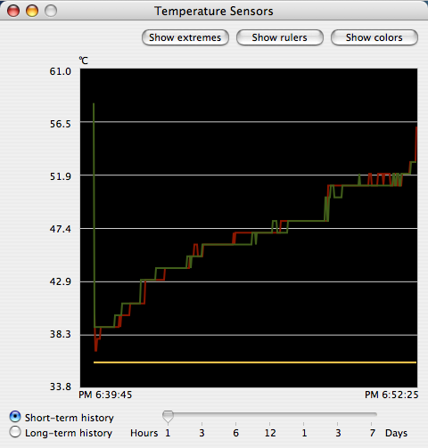
Task: Click the yellow horizontal sensor line in graph
Action: point(255,362)
